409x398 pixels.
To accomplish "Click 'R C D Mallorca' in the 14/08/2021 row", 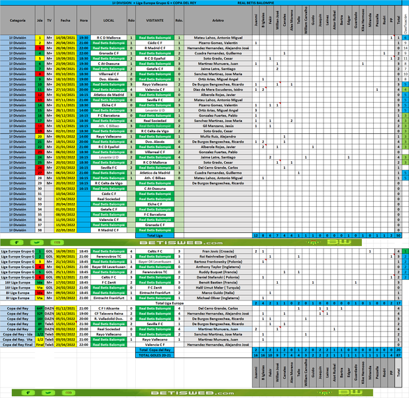I will 109,38.
